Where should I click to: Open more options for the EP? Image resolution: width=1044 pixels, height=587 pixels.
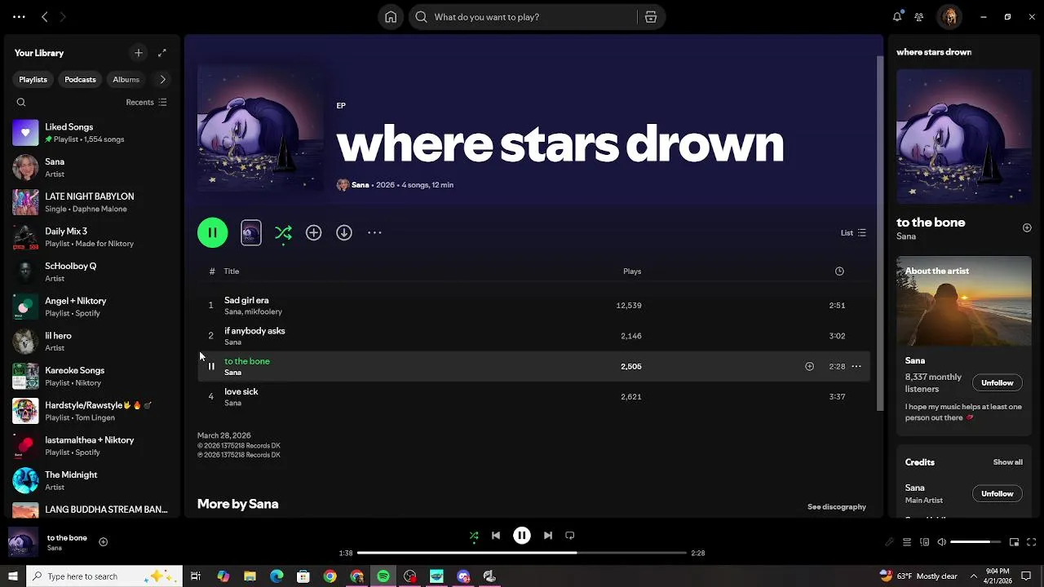coord(374,233)
